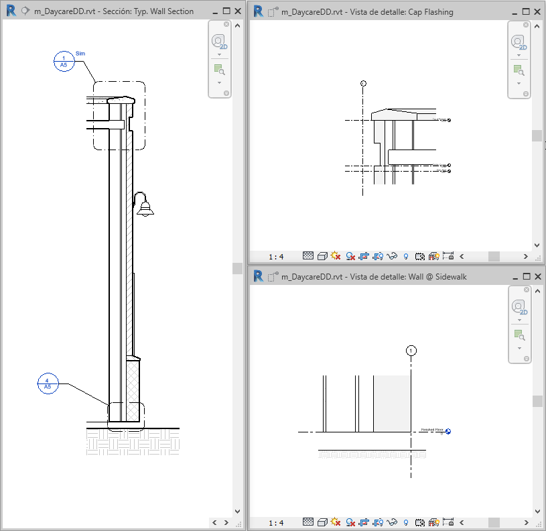Click Zoom Region tool in Cap Flashing view

tap(519, 70)
